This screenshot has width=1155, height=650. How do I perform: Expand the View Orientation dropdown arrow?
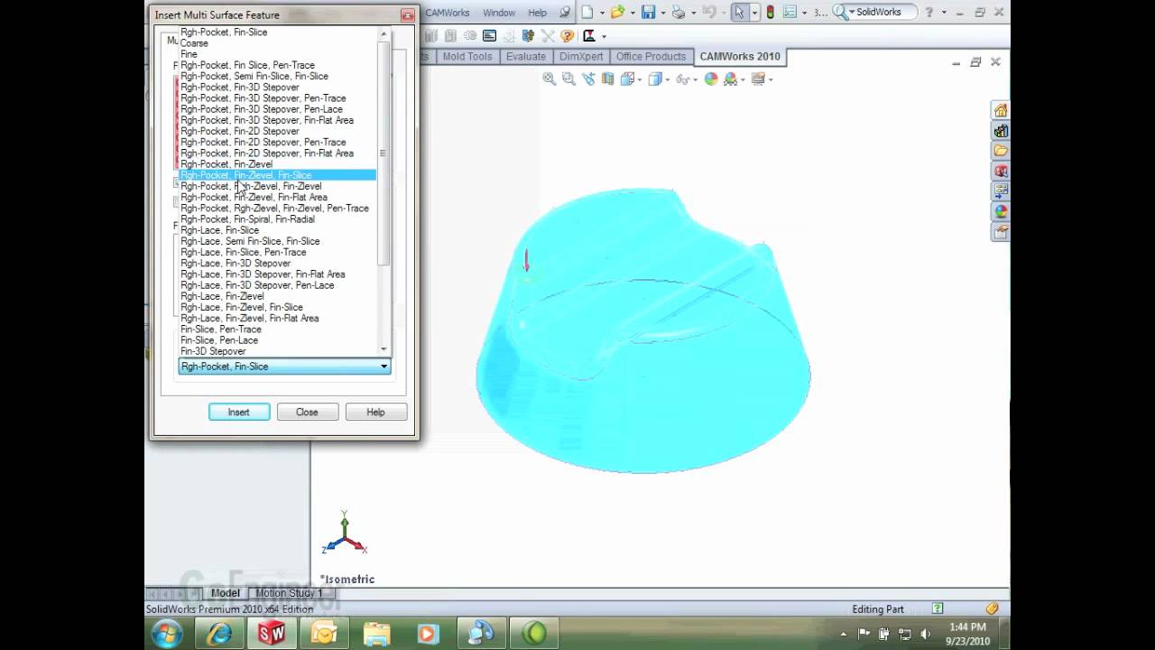point(640,80)
